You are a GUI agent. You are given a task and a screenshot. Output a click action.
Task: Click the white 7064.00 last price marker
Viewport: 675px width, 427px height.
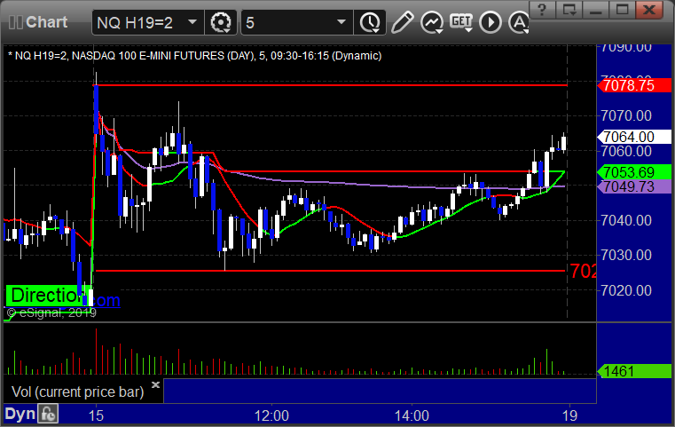pos(634,137)
